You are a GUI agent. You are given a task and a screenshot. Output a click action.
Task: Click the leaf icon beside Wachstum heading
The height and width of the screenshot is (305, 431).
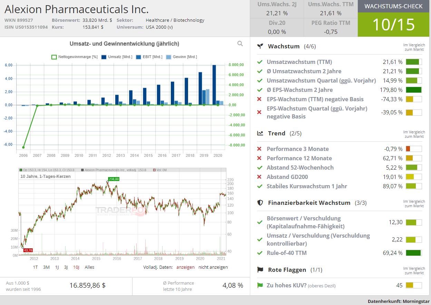[x=261, y=46]
